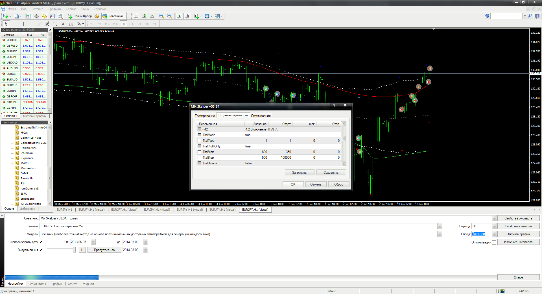Open the Период H1 dropdown
The height and width of the screenshot is (294, 542).
tap(494, 226)
